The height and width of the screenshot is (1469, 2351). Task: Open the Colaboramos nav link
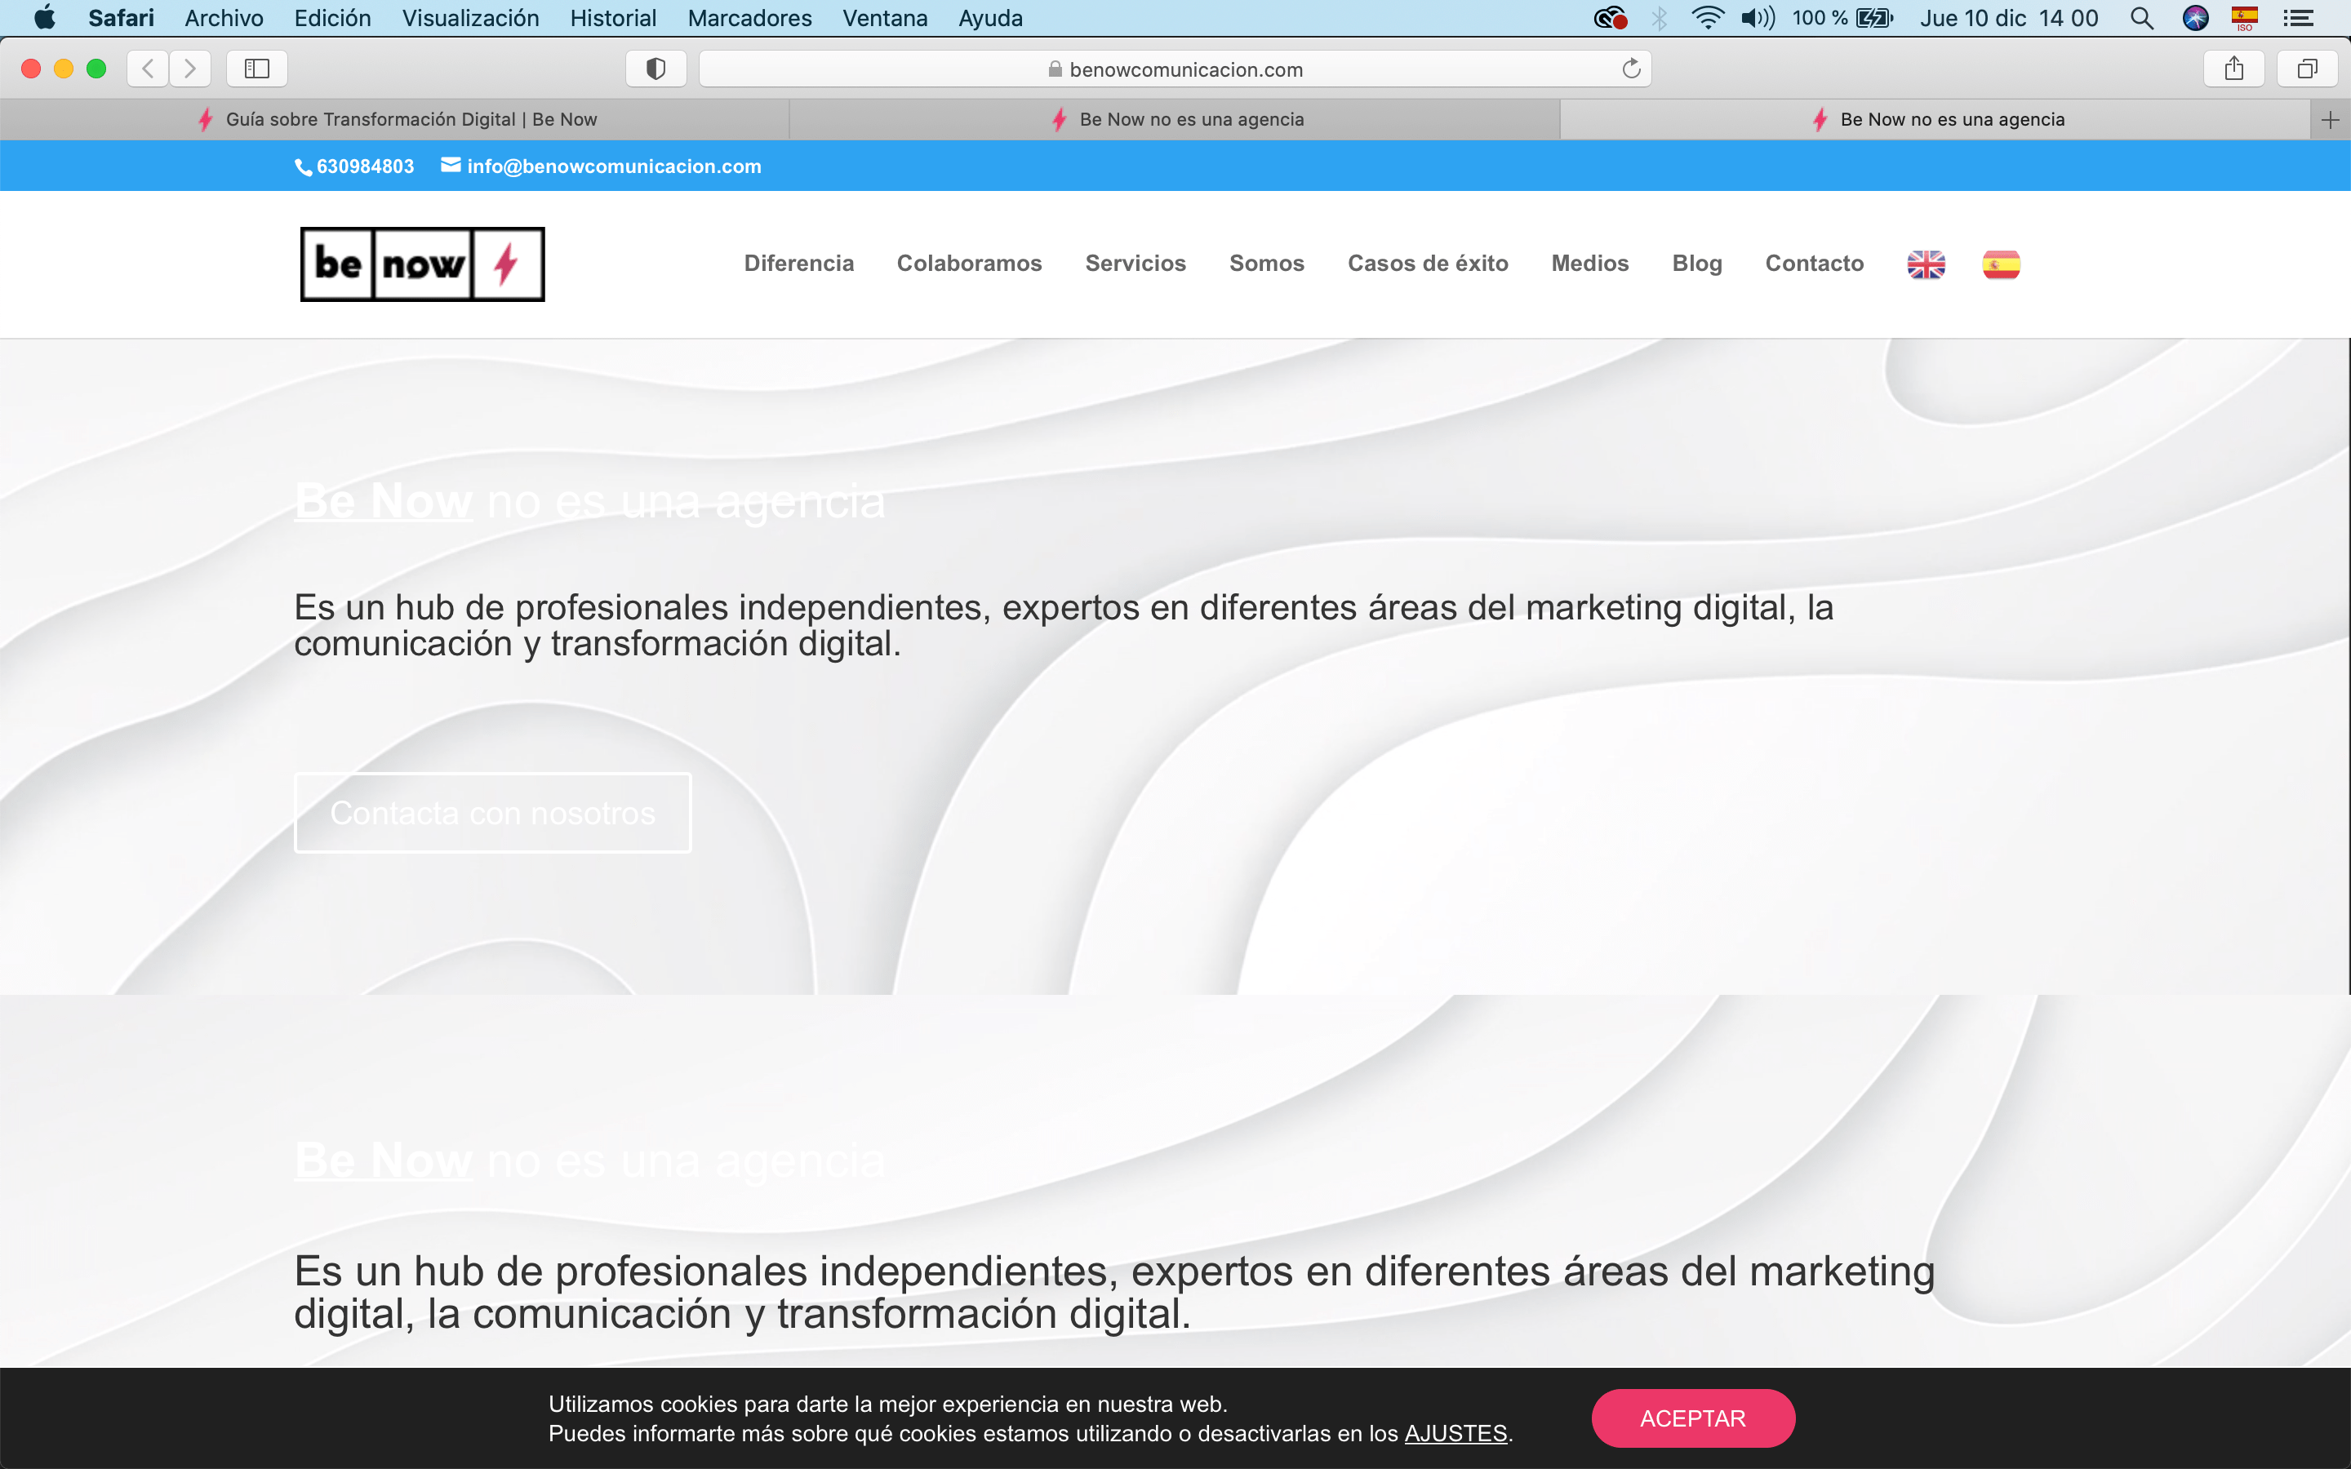pyautogui.click(x=969, y=264)
